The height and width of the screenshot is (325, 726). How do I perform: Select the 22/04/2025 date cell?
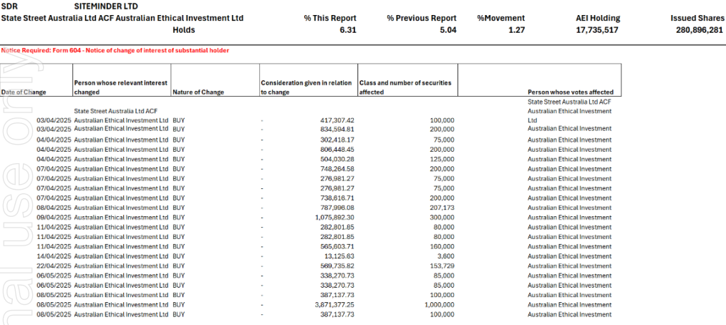pos(53,266)
